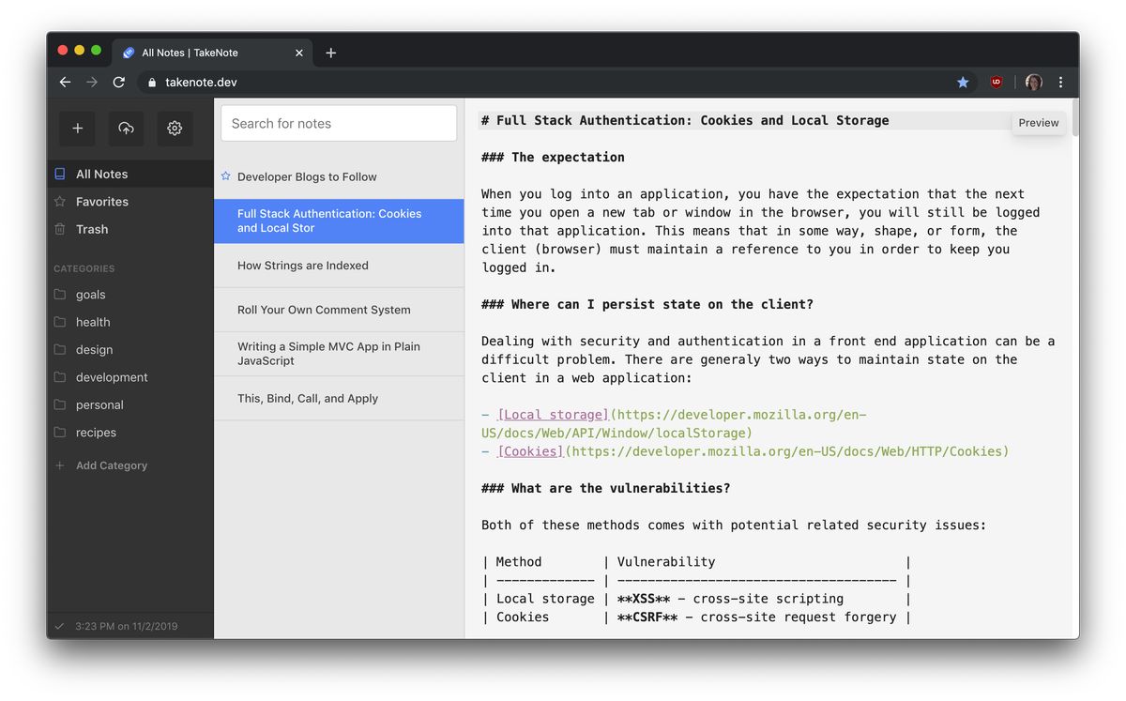
Task: Toggle the Preview mode button
Action: tap(1038, 123)
